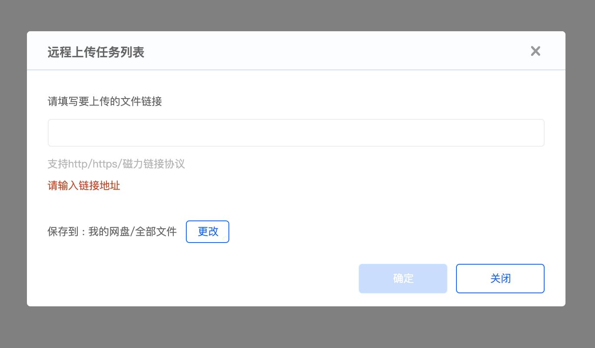Screen dimensions: 595x348
Task: Click the dialog title 远程上传任务列表
Action: point(96,52)
